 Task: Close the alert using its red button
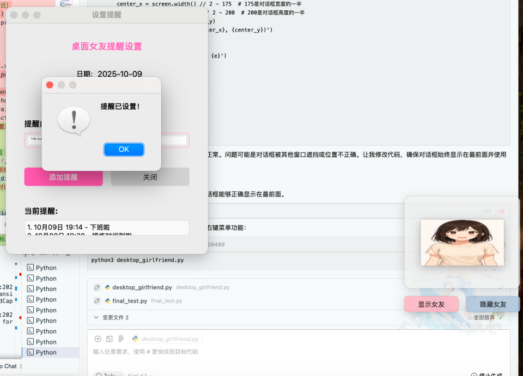click(x=50, y=85)
